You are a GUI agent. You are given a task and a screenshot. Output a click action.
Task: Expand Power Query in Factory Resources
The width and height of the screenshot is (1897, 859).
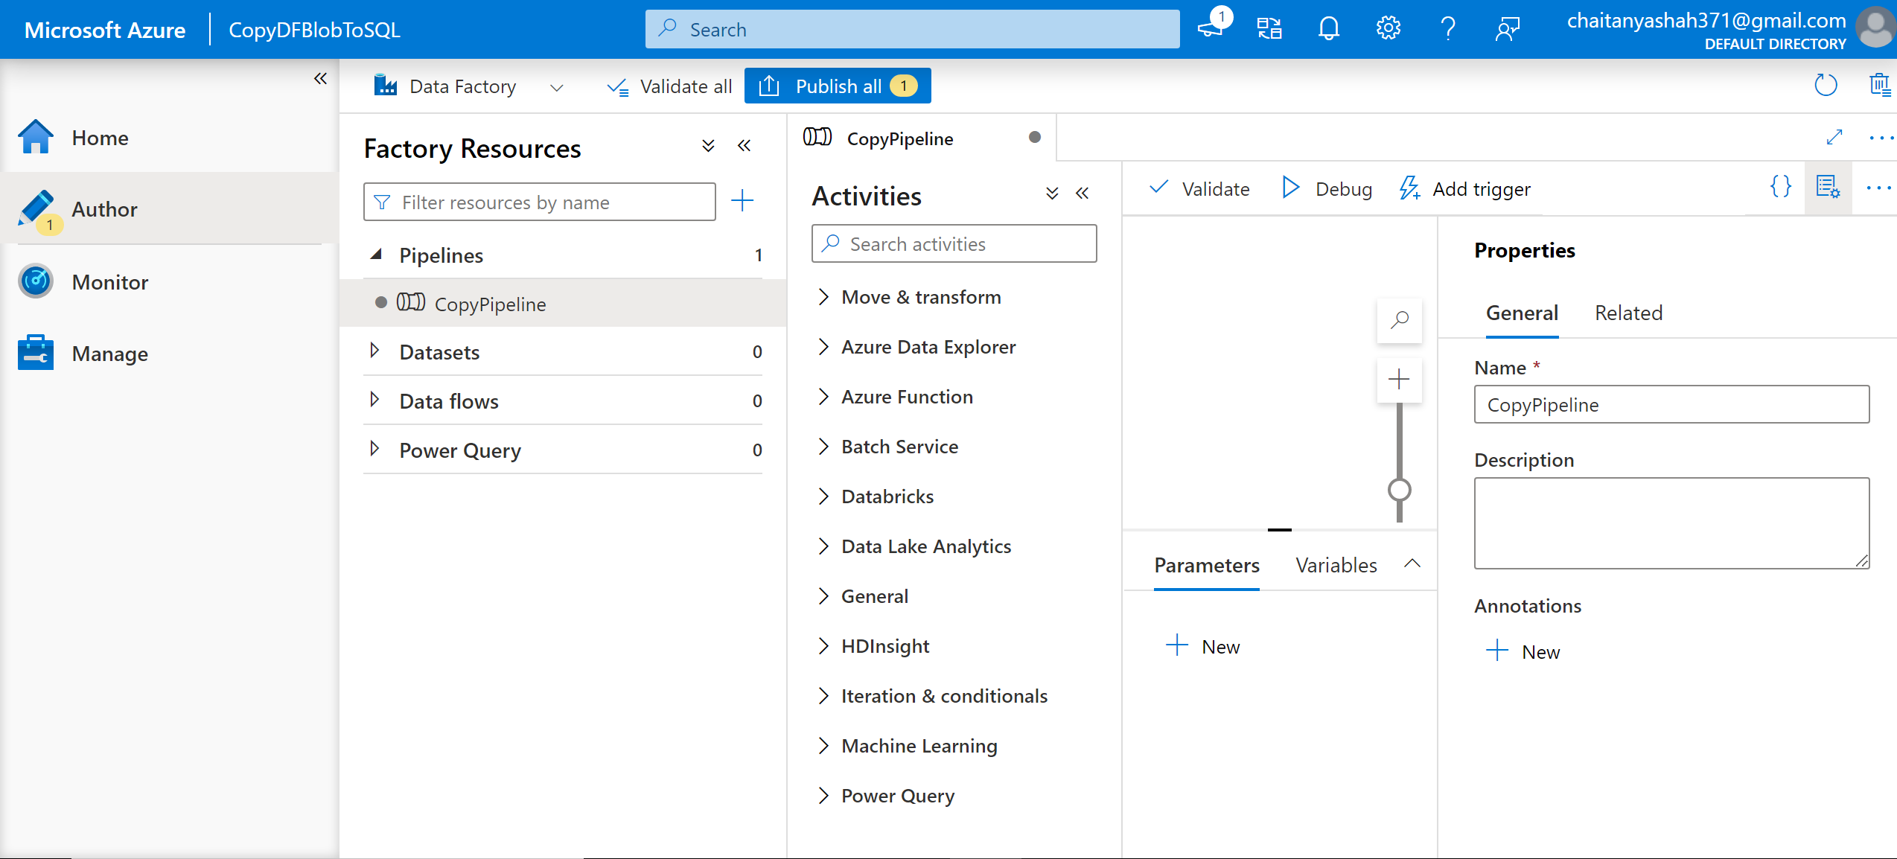tap(374, 448)
